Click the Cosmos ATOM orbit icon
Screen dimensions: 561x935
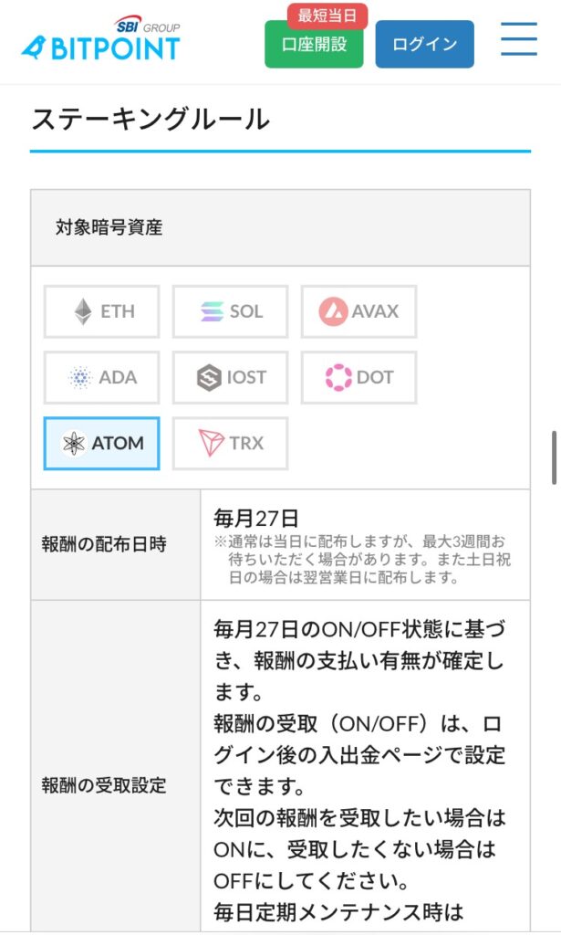pos(74,444)
